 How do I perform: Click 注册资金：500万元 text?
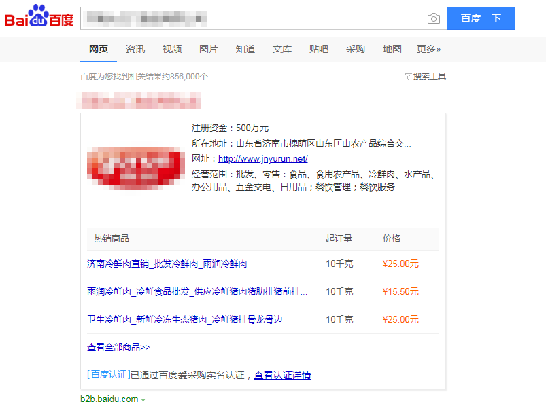[231, 128]
